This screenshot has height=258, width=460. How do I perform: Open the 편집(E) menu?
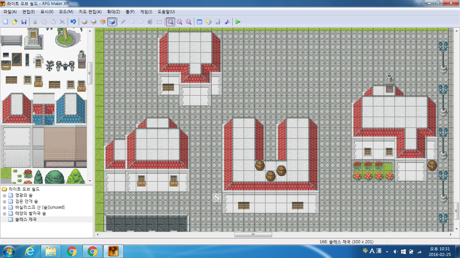pos(29,12)
